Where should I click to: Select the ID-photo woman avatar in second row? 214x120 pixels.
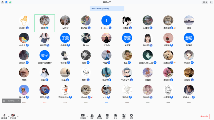click(x=148, y=38)
